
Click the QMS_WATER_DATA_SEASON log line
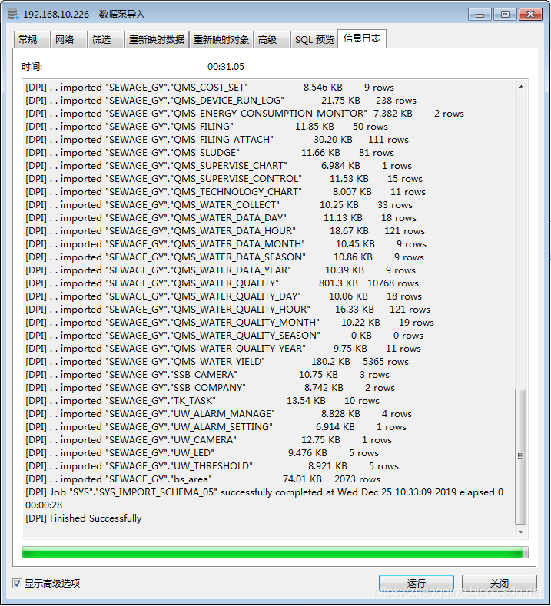pyautogui.click(x=224, y=257)
